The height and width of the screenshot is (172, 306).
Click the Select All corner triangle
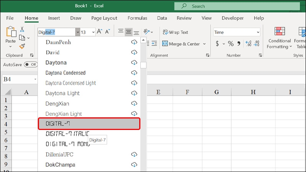[8, 92]
